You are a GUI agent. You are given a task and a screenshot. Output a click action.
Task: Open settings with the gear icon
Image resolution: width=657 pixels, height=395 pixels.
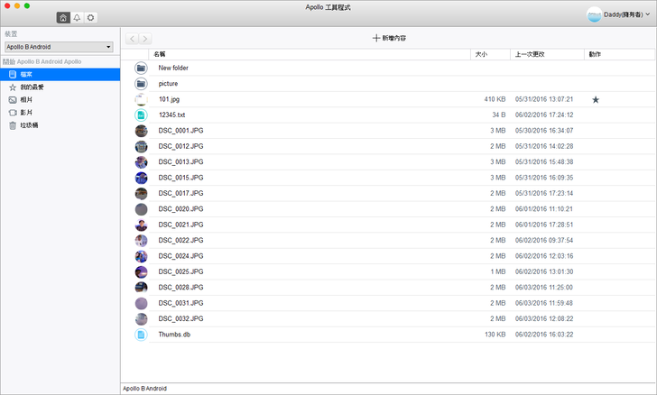coord(91,18)
